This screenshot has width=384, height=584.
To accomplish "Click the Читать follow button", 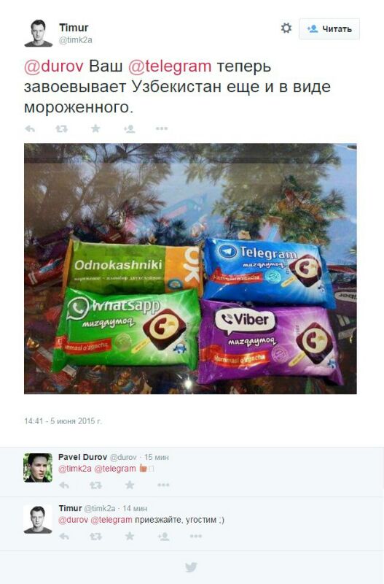I will (329, 29).
